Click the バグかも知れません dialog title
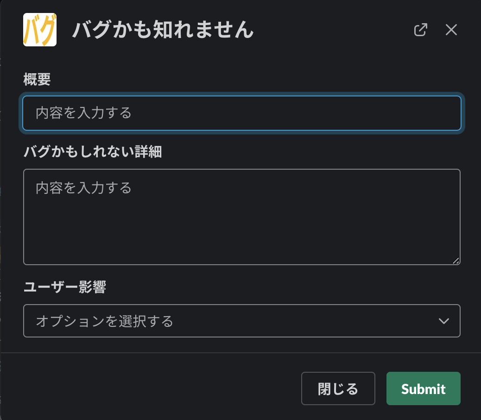 tap(163, 29)
